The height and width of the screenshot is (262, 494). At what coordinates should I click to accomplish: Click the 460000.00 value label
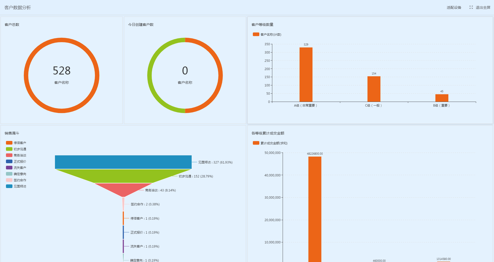(x=379, y=260)
